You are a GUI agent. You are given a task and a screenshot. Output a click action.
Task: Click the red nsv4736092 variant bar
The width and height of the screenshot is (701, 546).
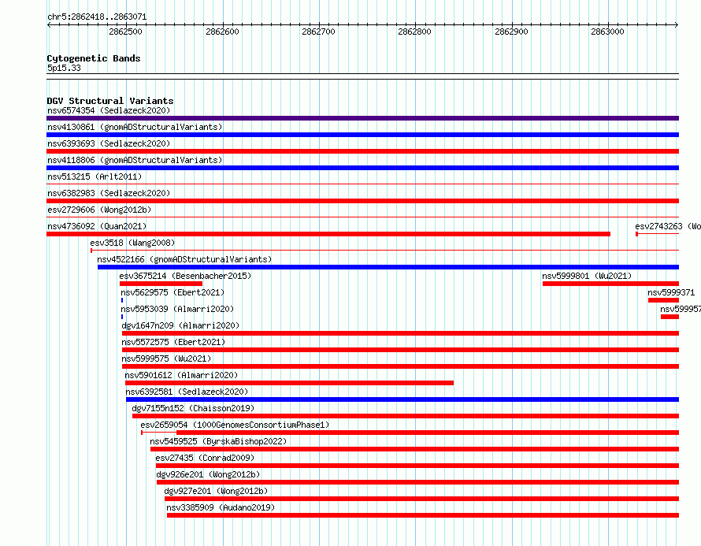pos(328,234)
